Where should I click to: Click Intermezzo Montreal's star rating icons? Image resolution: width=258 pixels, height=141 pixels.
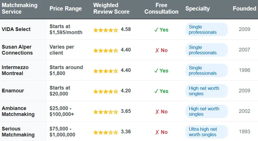(105, 71)
